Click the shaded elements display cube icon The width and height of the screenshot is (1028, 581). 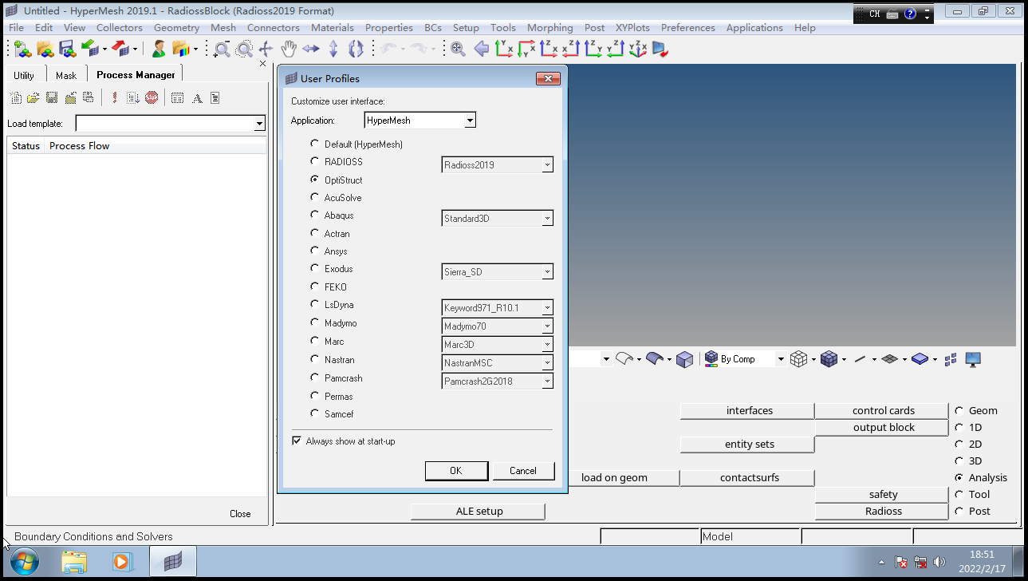pos(829,358)
